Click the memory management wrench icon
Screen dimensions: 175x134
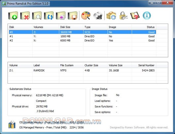point(12,124)
